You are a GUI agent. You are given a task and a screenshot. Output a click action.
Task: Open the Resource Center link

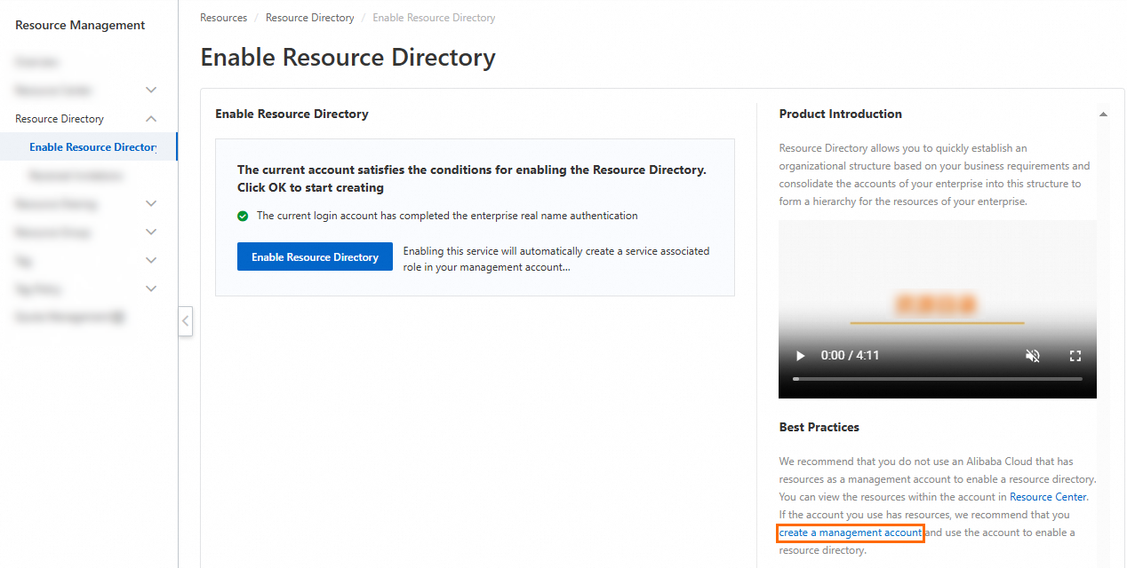tap(1048, 497)
